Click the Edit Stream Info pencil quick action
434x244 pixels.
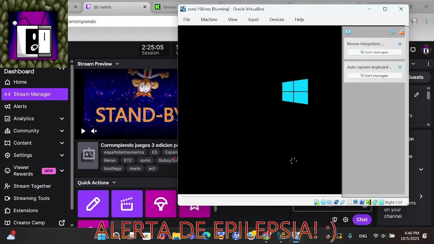pos(93,204)
